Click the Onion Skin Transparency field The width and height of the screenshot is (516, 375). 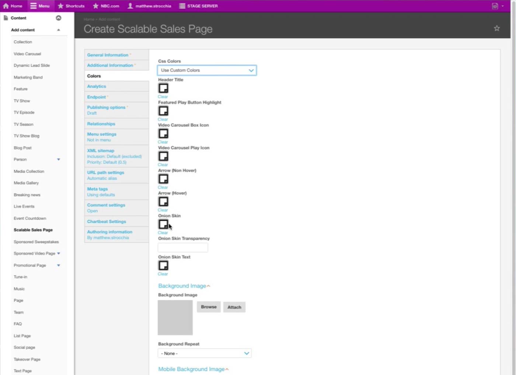click(183, 247)
